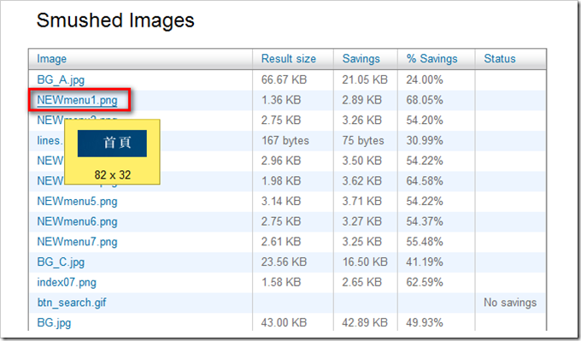The height and width of the screenshot is (341, 581).
Task: Open the index07.png link
Action: (x=67, y=282)
